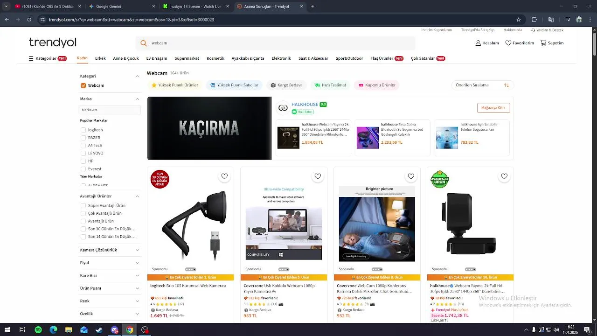Viewport: 597px width, 336px height.
Task: Check the Everest brand filter
Action: [x=83, y=169]
